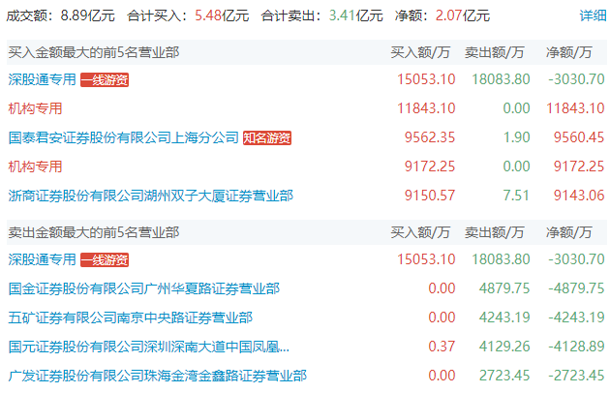610x393 pixels.
Task: Open 国元证券股份有限公司深圳深南大道中国凤凰 link
Action: tap(149, 347)
